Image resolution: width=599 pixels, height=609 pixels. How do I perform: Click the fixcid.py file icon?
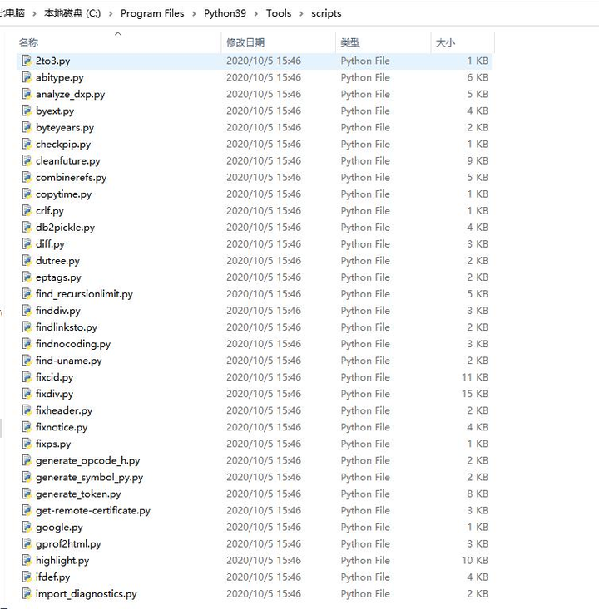tap(27, 377)
